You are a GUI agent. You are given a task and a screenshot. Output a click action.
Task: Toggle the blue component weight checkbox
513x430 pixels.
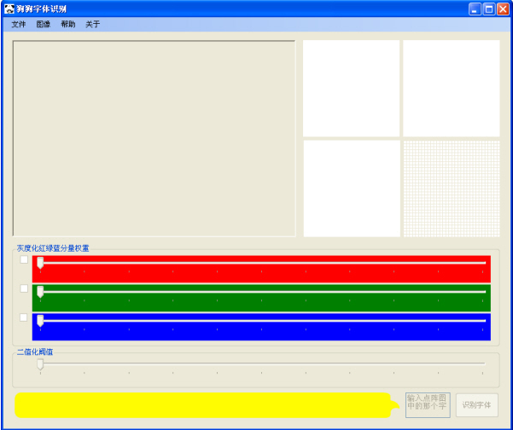coord(24,317)
